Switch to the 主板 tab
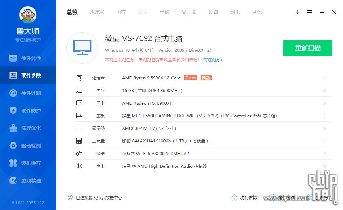The image size is (343, 210). (x=164, y=12)
